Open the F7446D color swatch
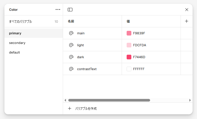This screenshot has height=119, width=197. (x=129, y=57)
